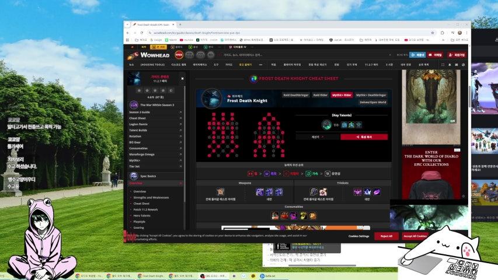Screen dimensions: 498x280
Task: Open the HOUSING TOOLS menu item
Action: tap(152, 65)
